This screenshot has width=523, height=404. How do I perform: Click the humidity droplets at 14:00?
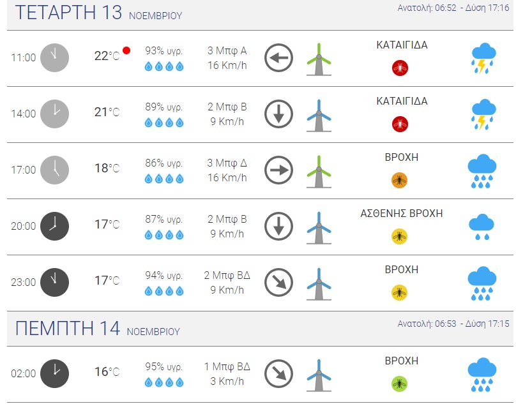164,122
